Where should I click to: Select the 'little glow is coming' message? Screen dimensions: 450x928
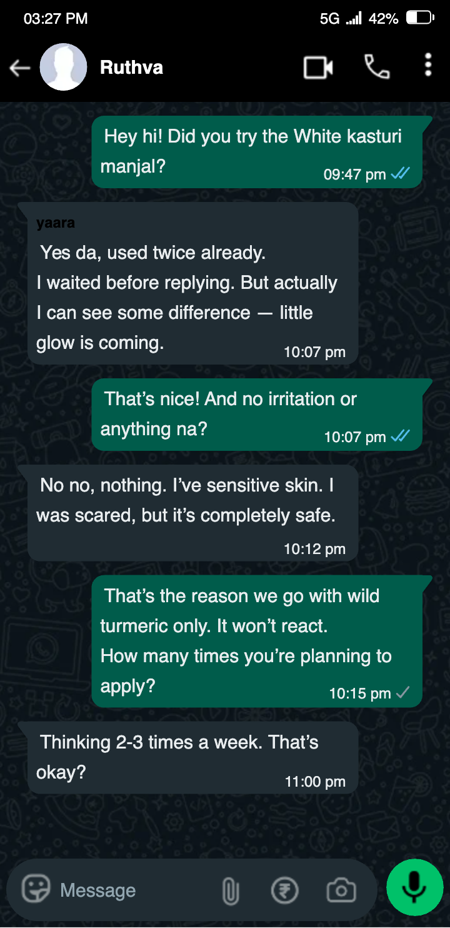click(192, 283)
